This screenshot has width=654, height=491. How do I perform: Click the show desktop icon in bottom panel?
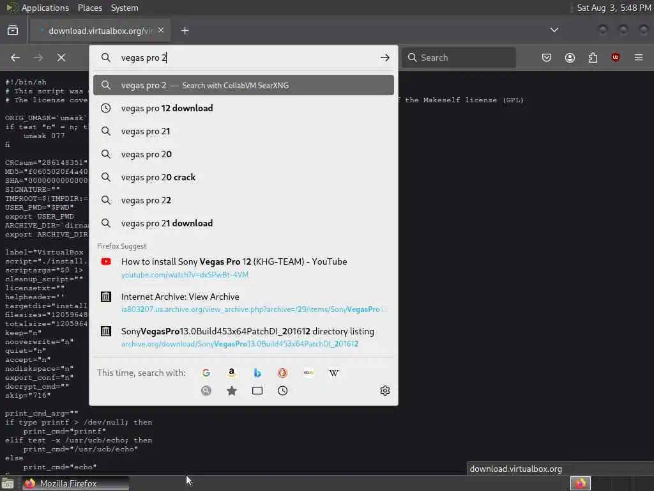(8, 484)
